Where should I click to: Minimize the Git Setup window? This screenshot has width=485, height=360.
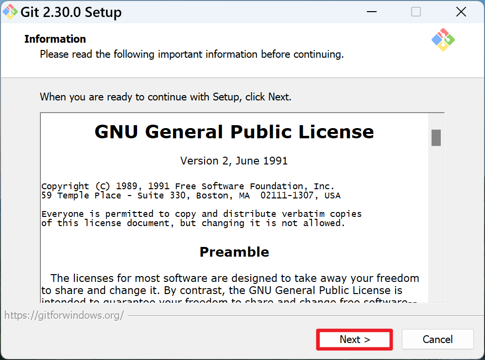371,12
